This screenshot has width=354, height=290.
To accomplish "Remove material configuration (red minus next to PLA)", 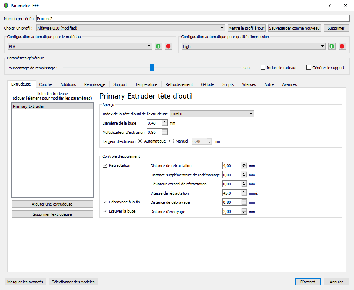I will (x=168, y=46).
